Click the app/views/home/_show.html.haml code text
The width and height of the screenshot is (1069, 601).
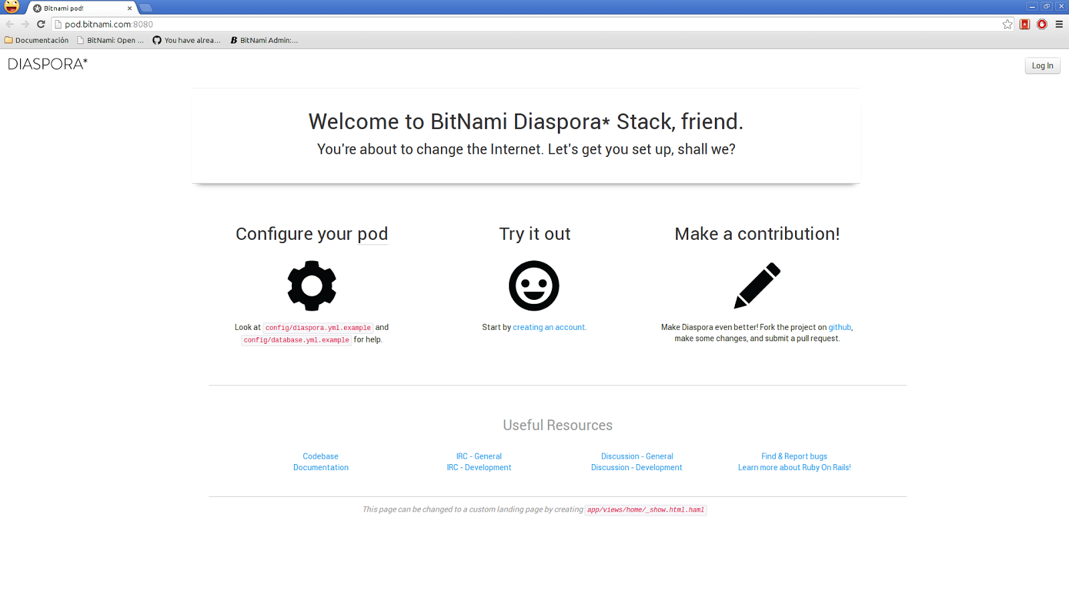pyautogui.click(x=645, y=510)
